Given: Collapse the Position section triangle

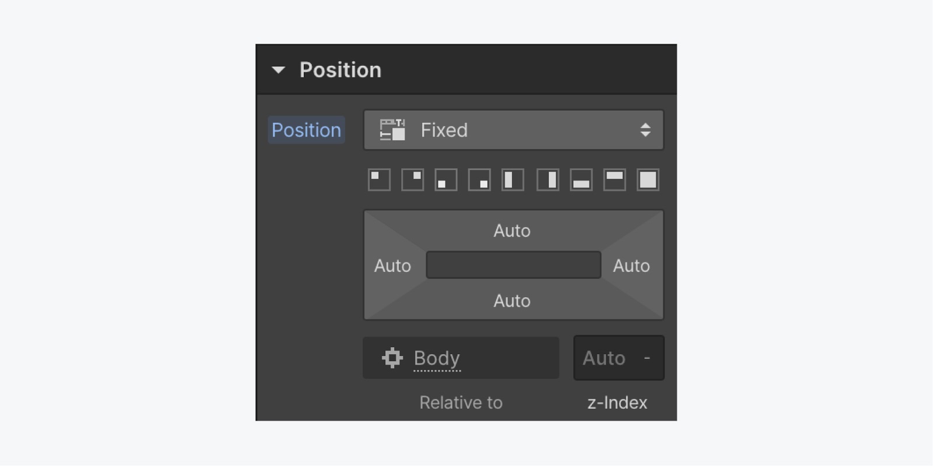Looking at the screenshot, I should tap(279, 70).
